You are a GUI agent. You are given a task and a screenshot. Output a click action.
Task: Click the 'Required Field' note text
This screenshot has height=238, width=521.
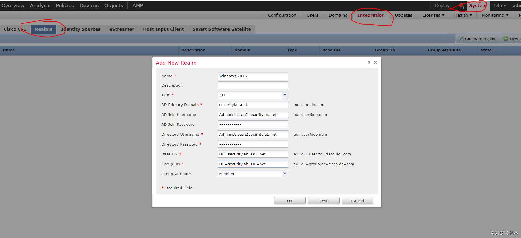[x=179, y=188]
